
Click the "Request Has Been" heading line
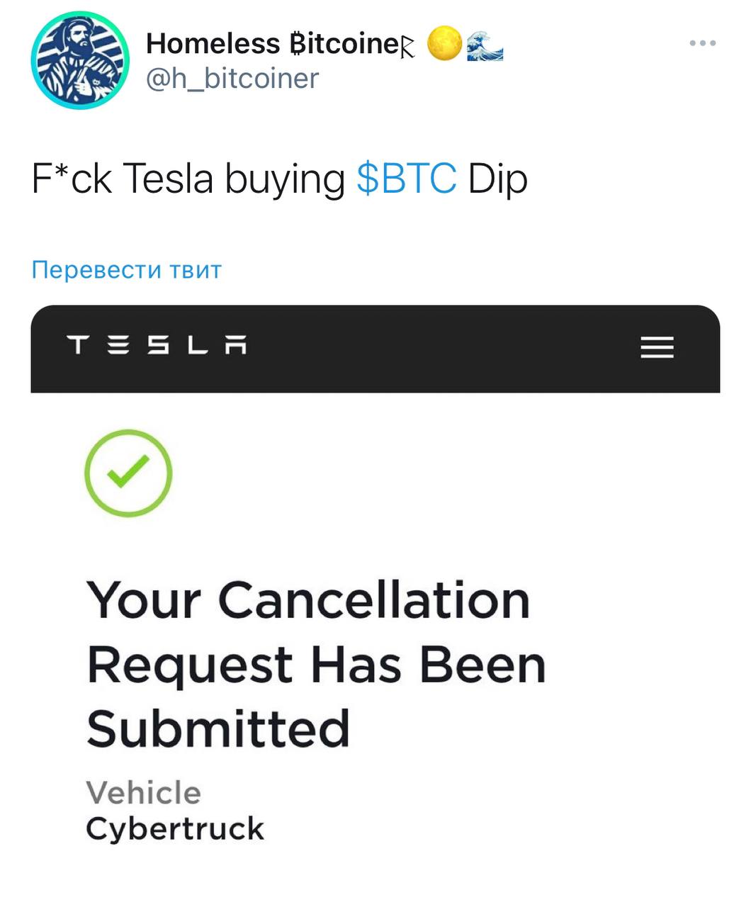[316, 665]
